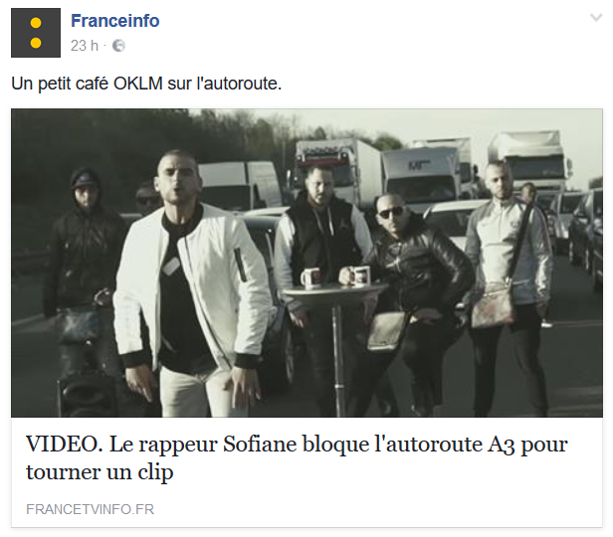Open the post's 23 h timestamp permalink

click(84, 46)
